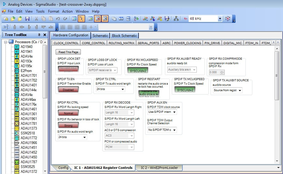Screen dimensions: 283x174
Task: Open the S/PDIF Rx Word Length Right dropdown
Action: (x=120, y=112)
